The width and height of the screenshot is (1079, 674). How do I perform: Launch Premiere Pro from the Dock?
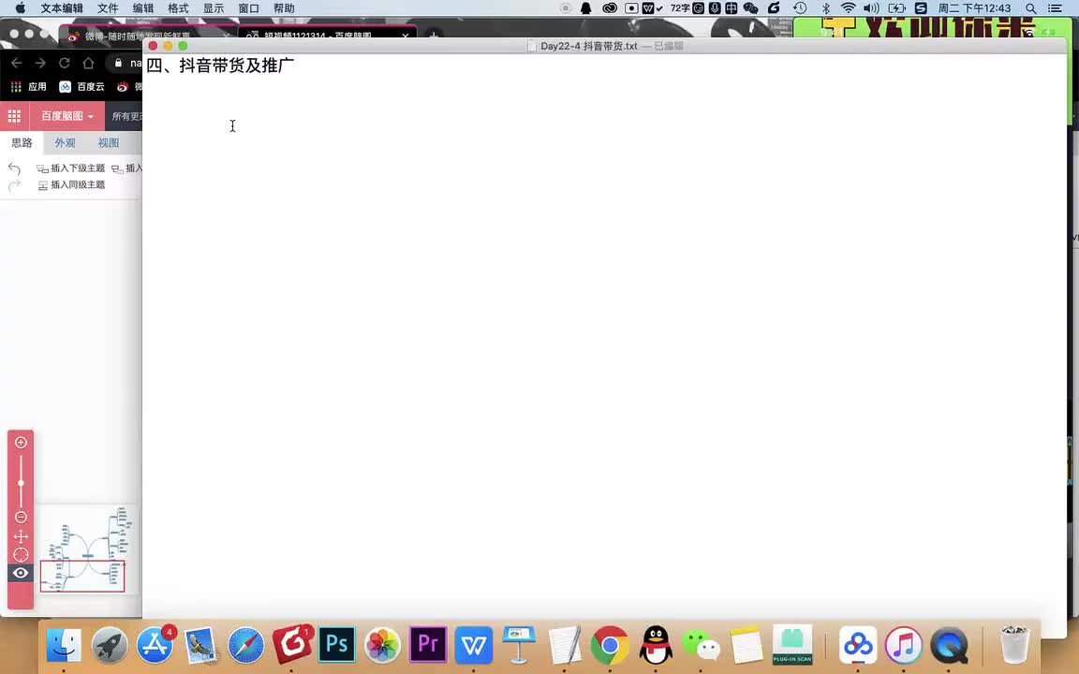click(x=428, y=644)
